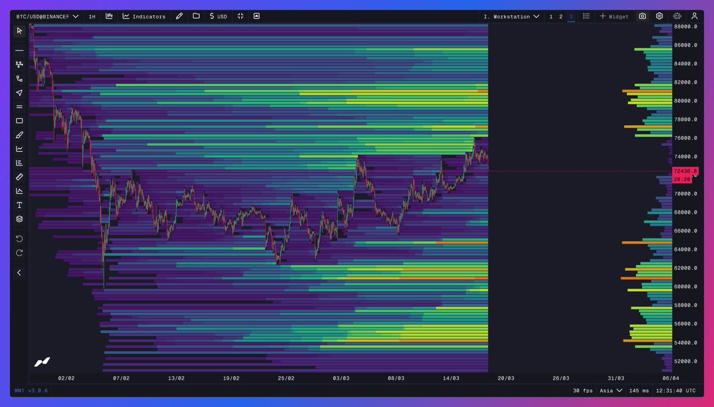The height and width of the screenshot is (407, 714).
Task: Select the rectangle shape tool
Action: point(19,121)
